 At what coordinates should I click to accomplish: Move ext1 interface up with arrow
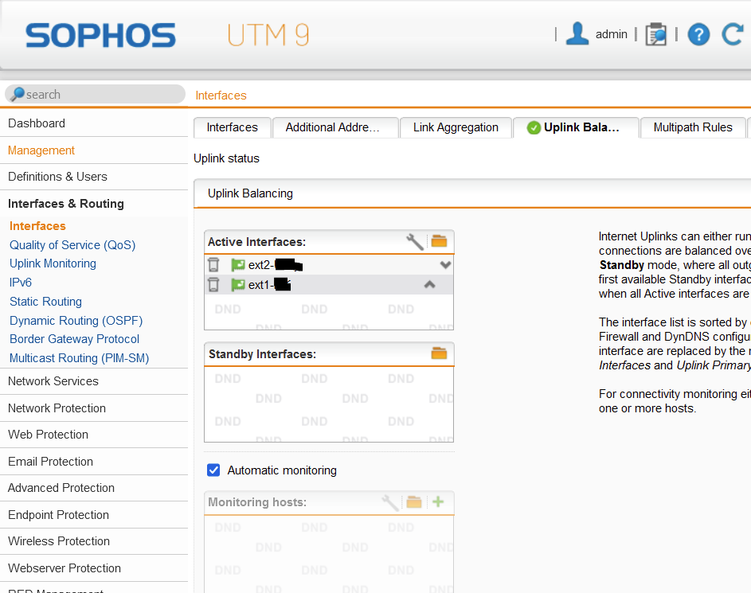tap(429, 284)
